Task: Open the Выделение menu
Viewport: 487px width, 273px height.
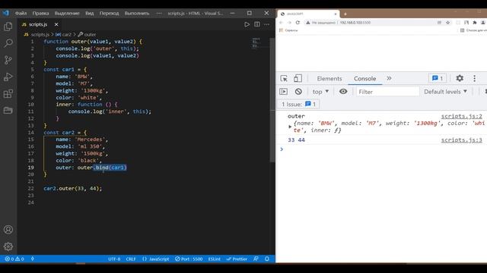Action: coord(67,14)
